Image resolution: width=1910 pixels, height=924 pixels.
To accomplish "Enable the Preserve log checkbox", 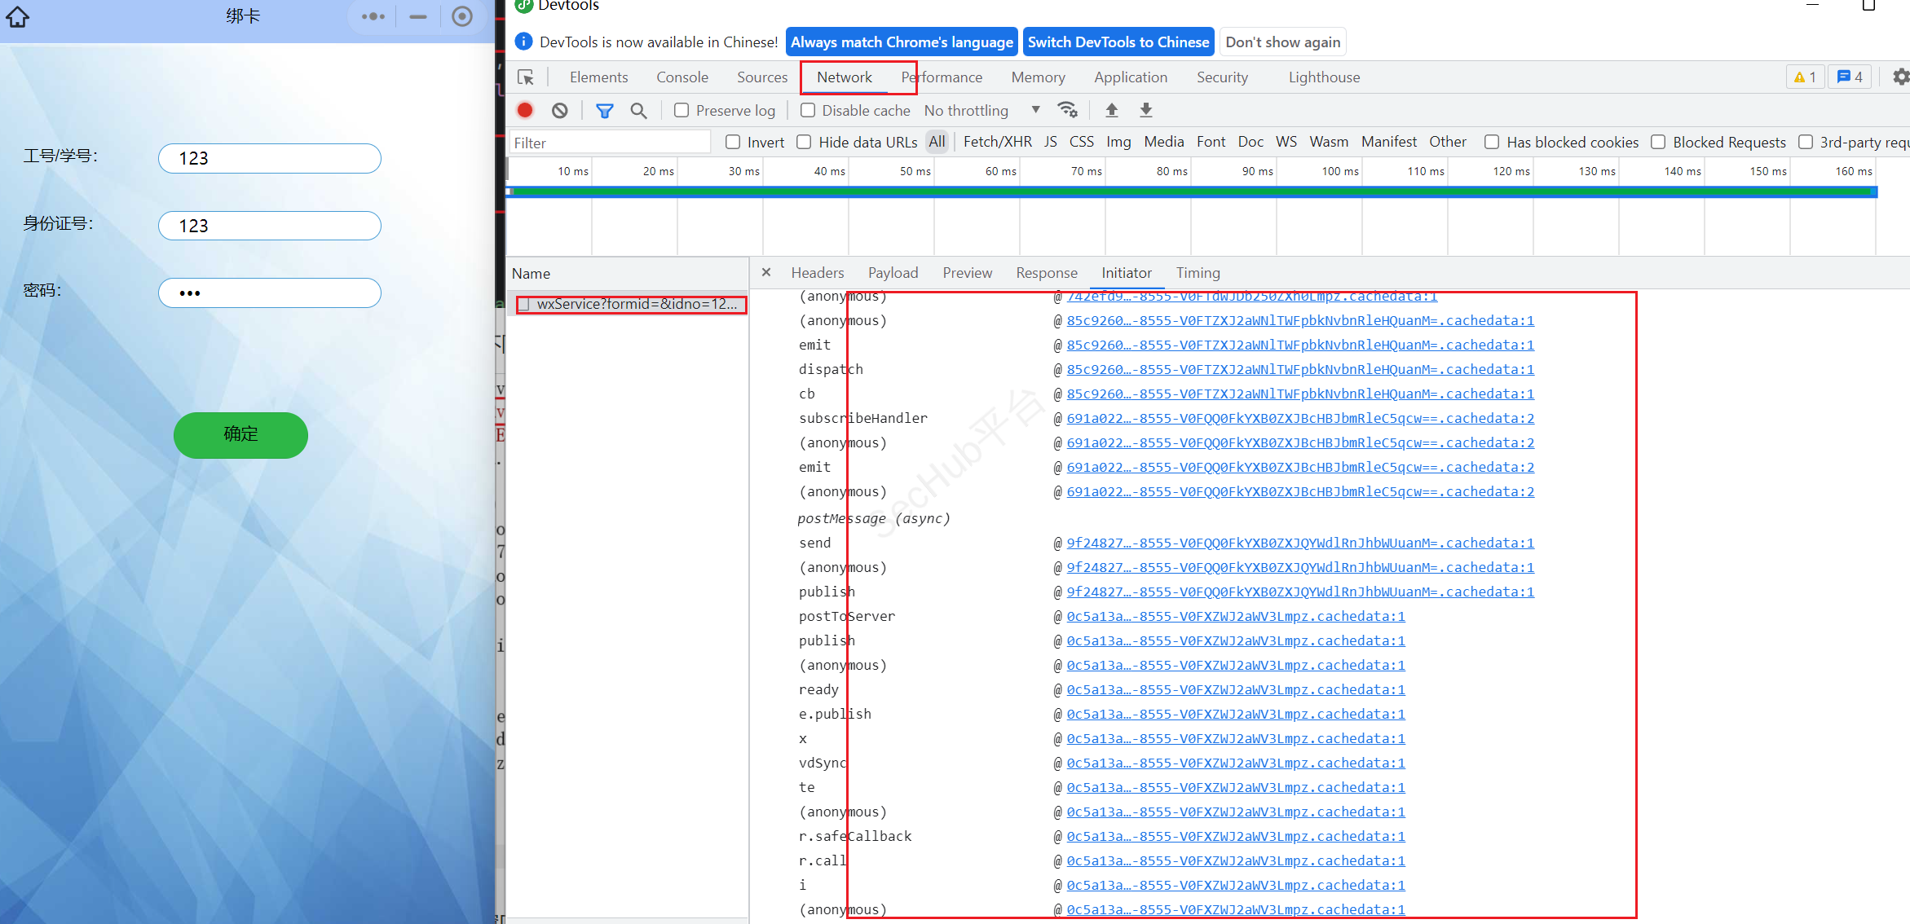I will point(682,110).
